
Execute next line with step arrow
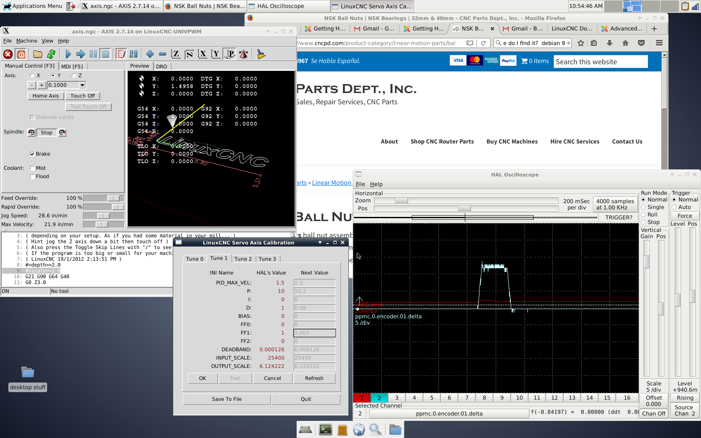(x=81, y=54)
